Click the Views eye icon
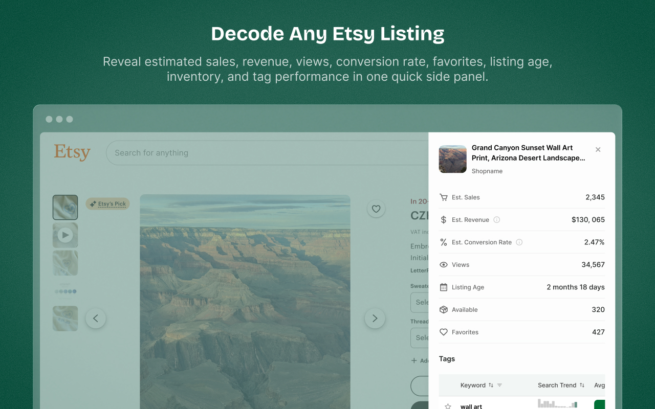The image size is (655, 409). 444,265
